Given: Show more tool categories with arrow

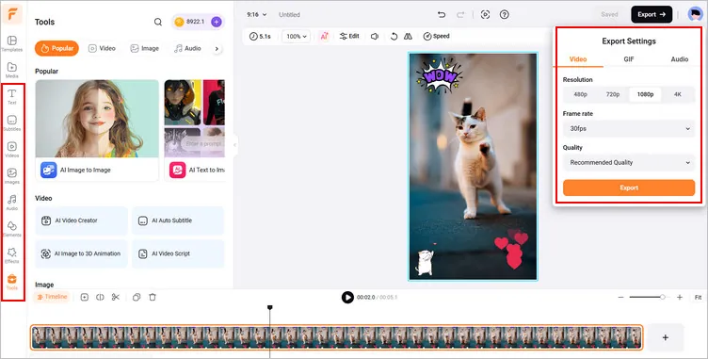Looking at the screenshot, I should pyautogui.click(x=217, y=48).
